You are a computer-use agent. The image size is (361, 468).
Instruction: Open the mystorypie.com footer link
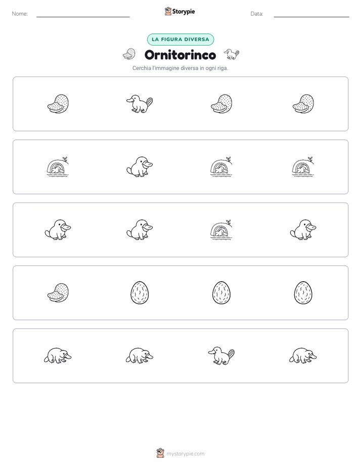click(x=185, y=454)
